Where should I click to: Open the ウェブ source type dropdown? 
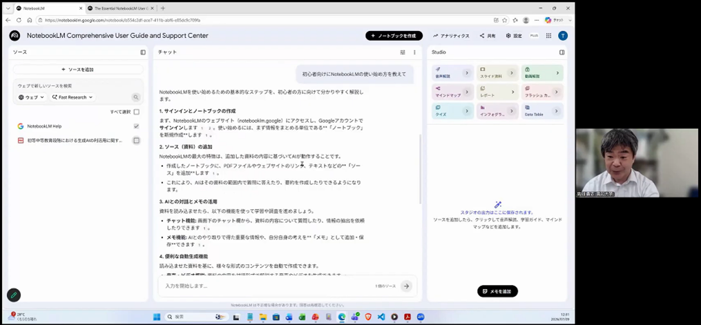tap(31, 97)
